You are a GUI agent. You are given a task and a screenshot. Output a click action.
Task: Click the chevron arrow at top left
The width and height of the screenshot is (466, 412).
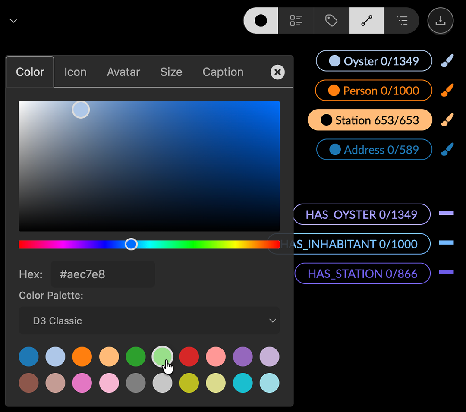pyautogui.click(x=13, y=21)
